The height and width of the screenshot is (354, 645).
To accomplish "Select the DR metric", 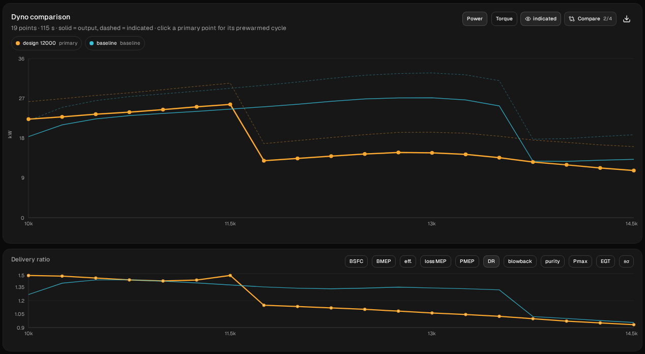I will pos(491,261).
